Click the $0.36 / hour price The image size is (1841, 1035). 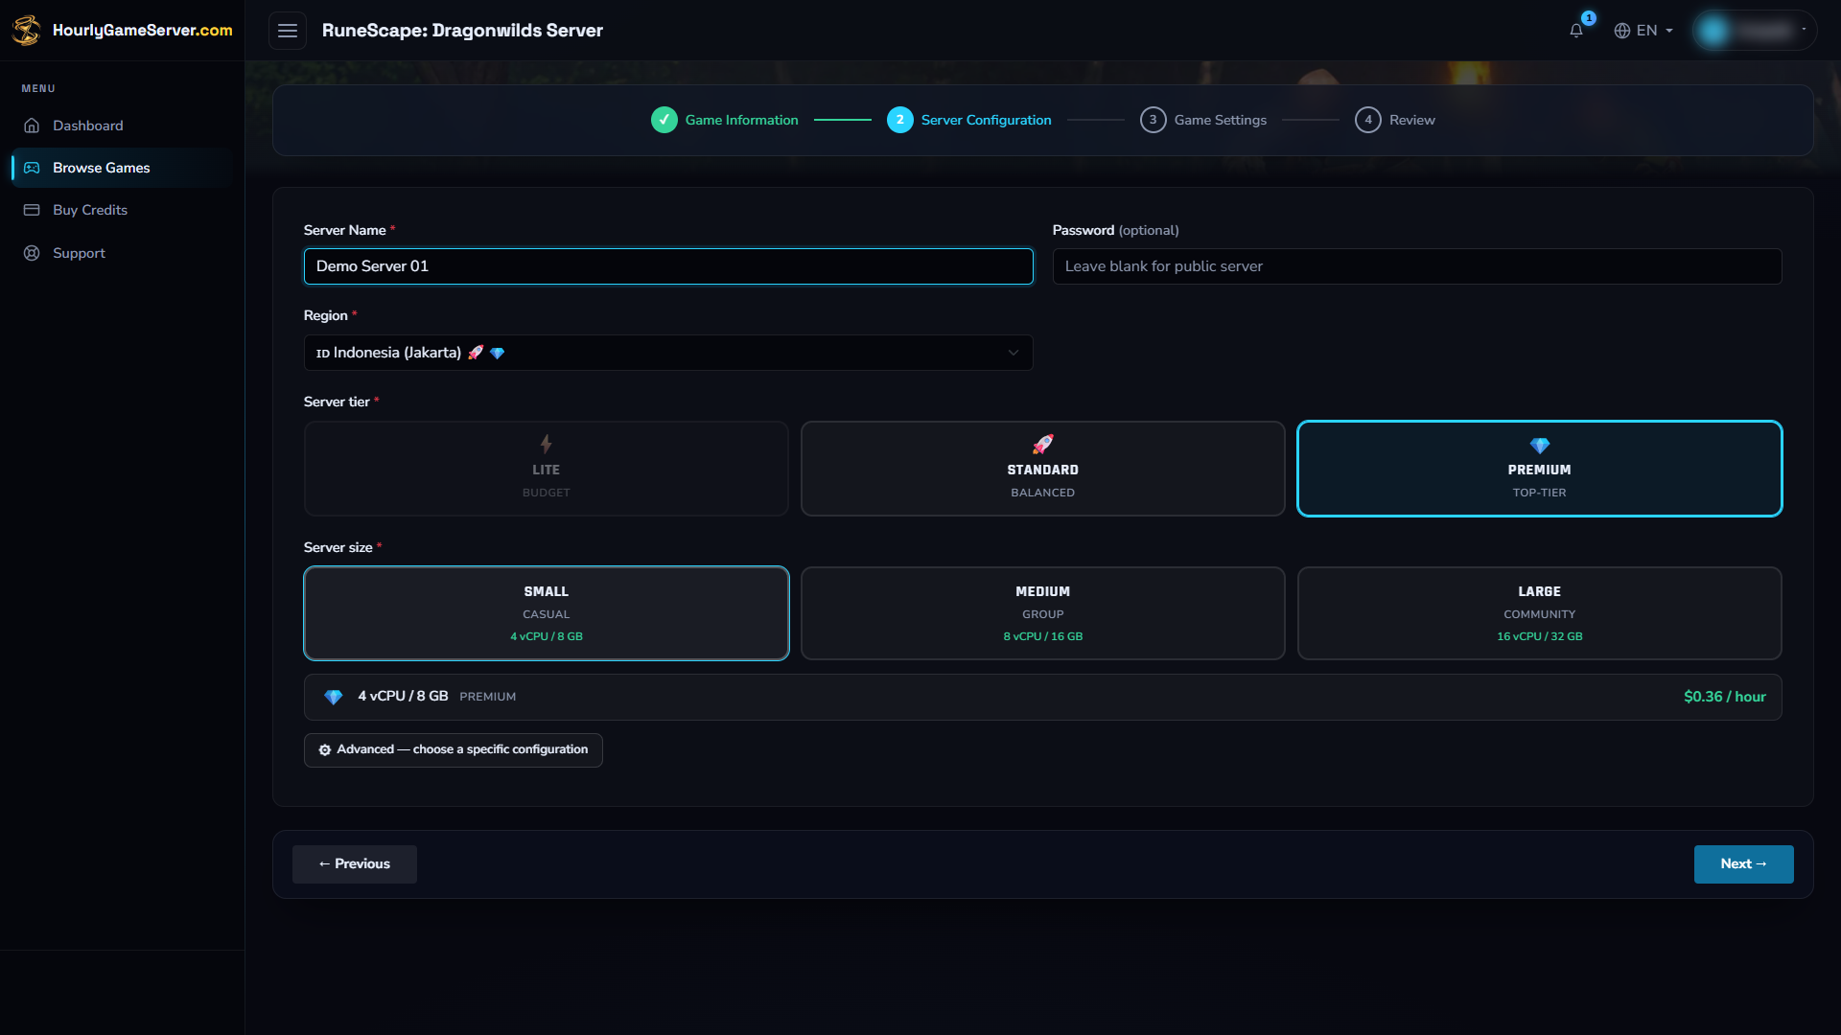click(x=1725, y=697)
